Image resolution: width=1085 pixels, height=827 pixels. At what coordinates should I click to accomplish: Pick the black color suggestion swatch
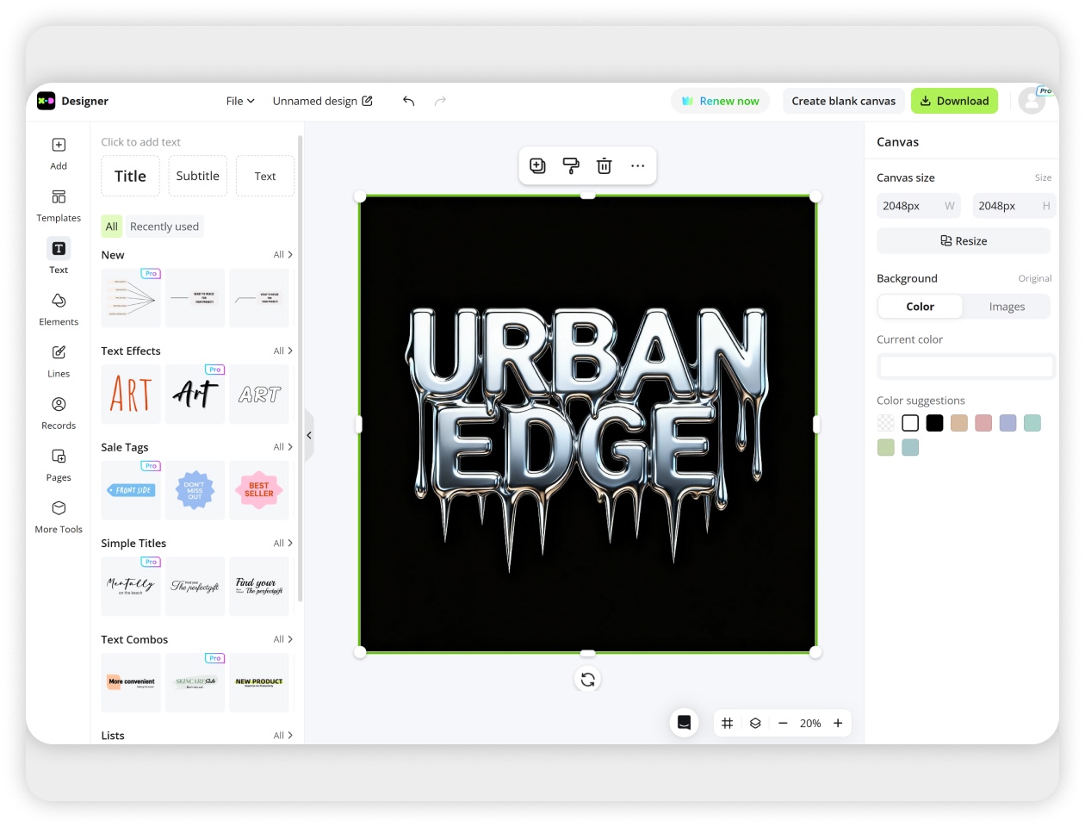(934, 423)
